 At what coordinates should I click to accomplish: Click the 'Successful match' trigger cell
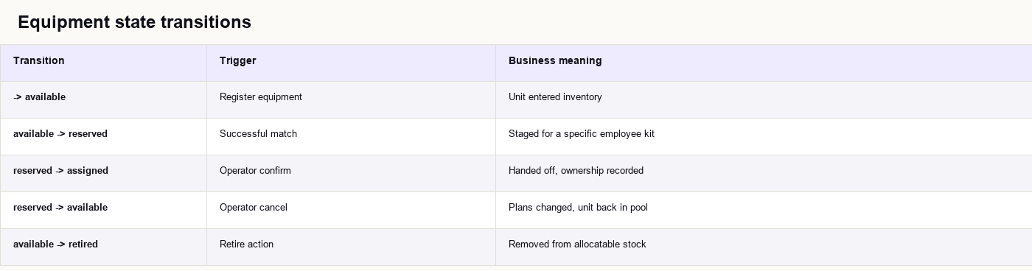(351, 136)
